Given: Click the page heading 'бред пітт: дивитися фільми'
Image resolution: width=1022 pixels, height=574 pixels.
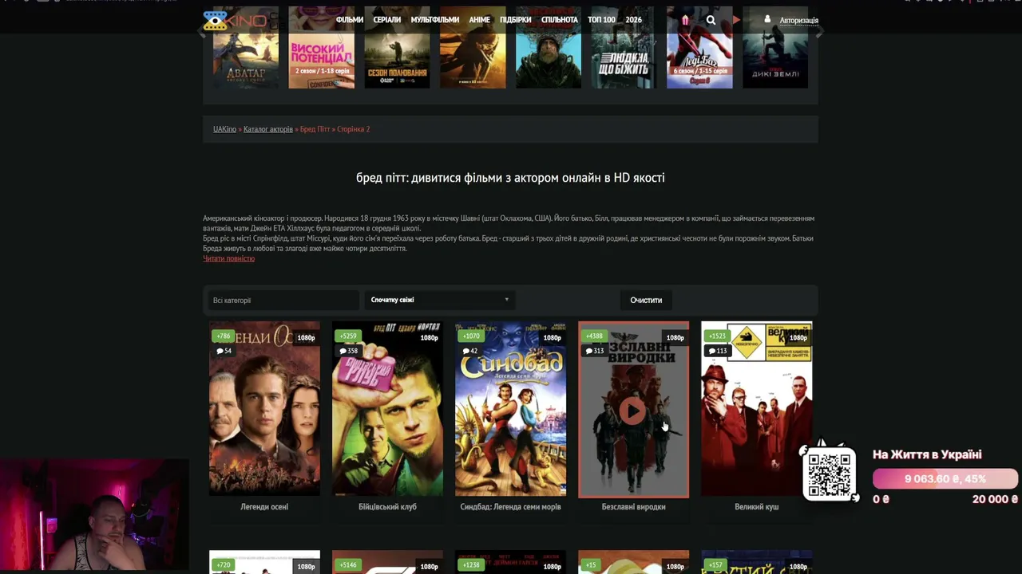Looking at the screenshot, I should (x=510, y=178).
